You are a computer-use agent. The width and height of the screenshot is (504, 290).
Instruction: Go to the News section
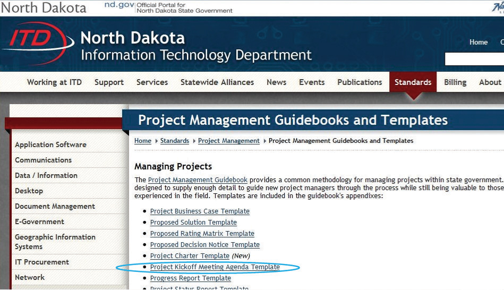click(276, 82)
